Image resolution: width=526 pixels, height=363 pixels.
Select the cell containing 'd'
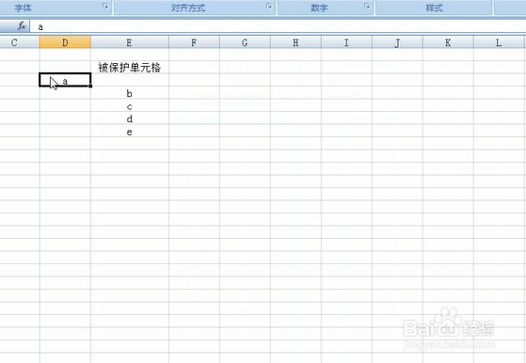click(x=130, y=118)
